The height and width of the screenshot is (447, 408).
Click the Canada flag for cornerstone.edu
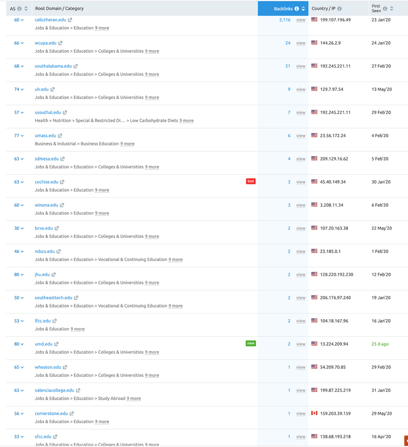pyautogui.click(x=314, y=413)
